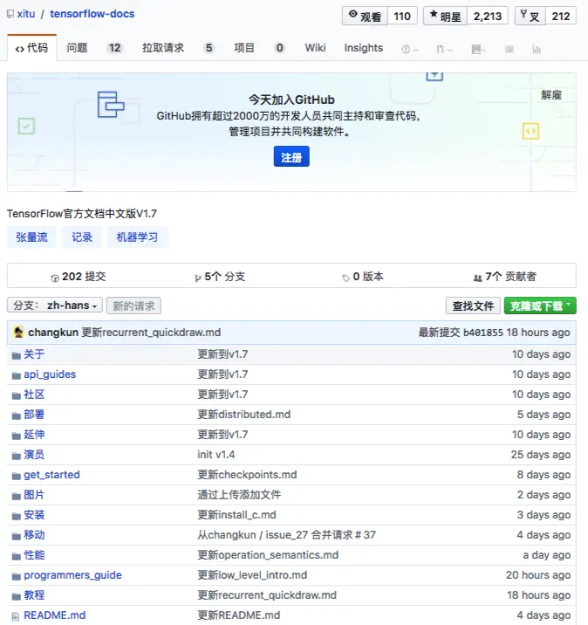View the 7个 贡献者 contributors
Image resolution: width=588 pixels, height=625 pixels.
[x=505, y=276]
